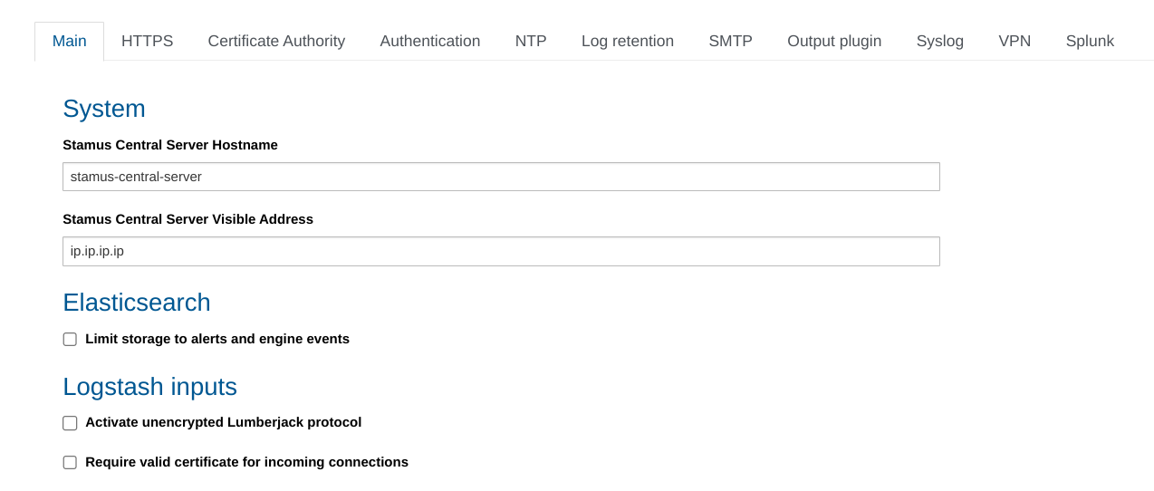Image resolution: width=1154 pixels, height=491 pixels.
Task: Click the Elasticsearch section heading
Action: click(137, 303)
